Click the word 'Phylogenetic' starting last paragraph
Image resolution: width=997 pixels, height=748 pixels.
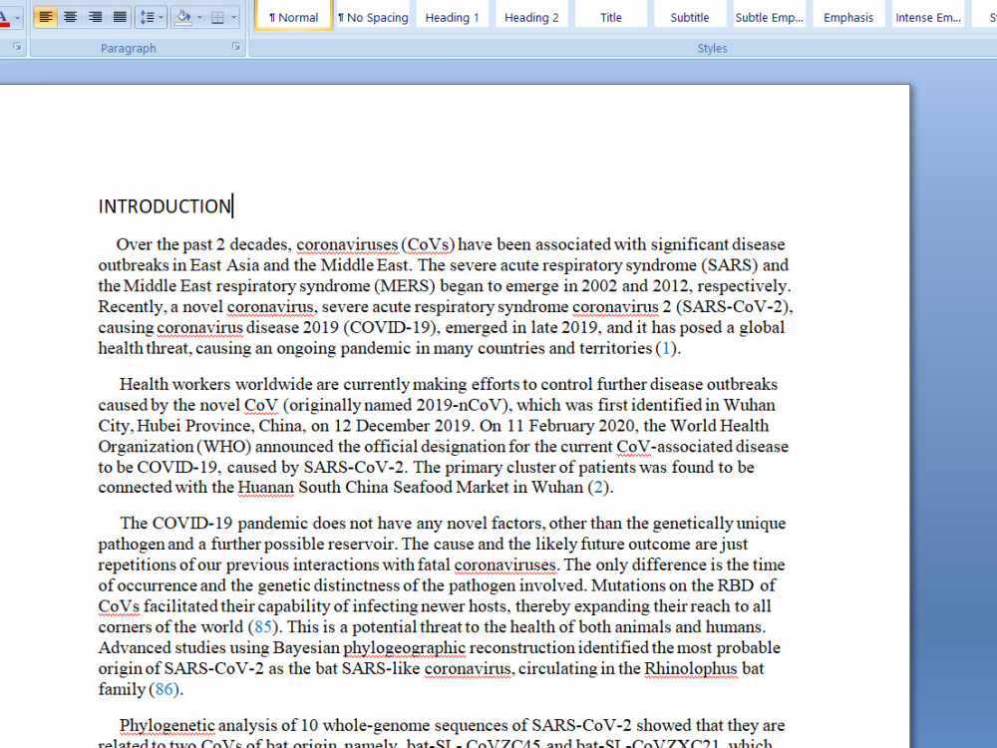coord(167,726)
